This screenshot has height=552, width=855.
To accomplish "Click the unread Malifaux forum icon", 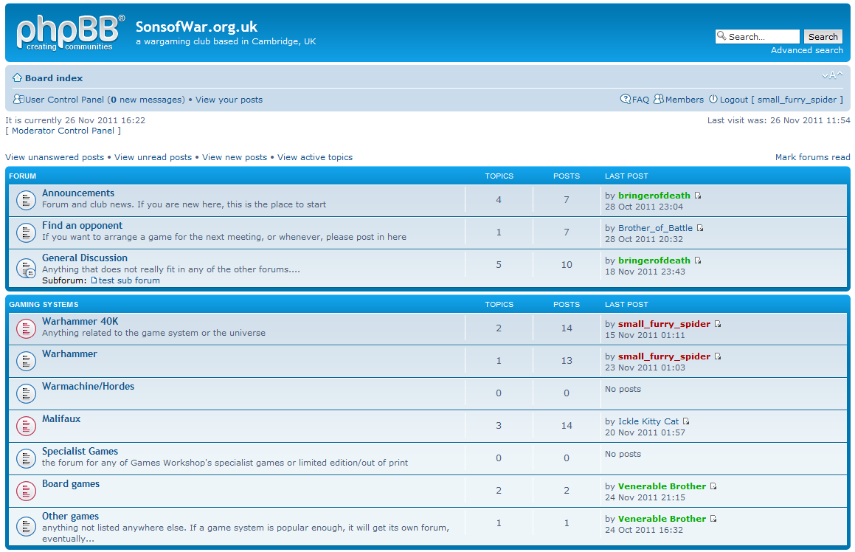I will click(x=26, y=426).
